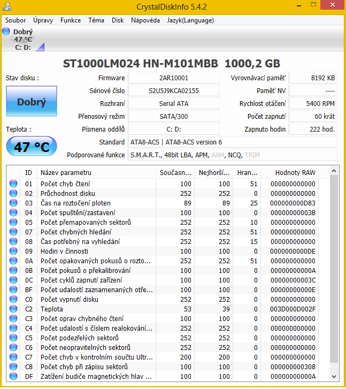Click the Počet zapnutí field 60 krát

(313, 117)
